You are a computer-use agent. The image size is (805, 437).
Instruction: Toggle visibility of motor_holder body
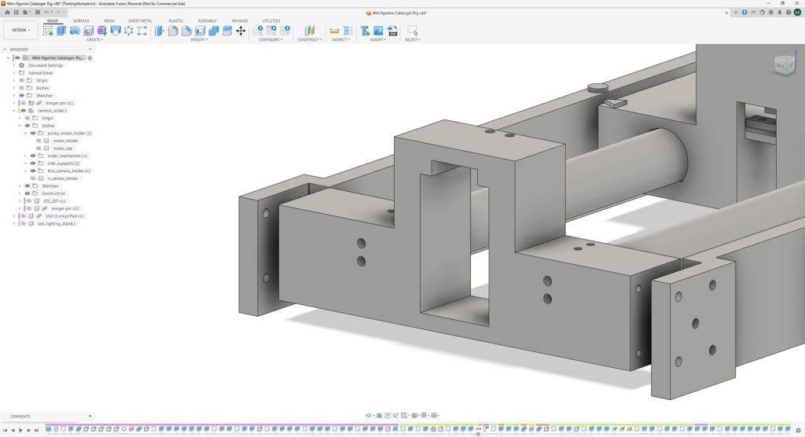39,141
